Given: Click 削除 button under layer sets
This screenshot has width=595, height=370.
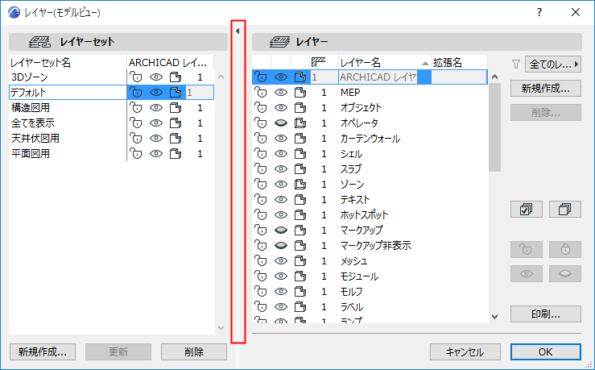Looking at the screenshot, I should tap(194, 351).
